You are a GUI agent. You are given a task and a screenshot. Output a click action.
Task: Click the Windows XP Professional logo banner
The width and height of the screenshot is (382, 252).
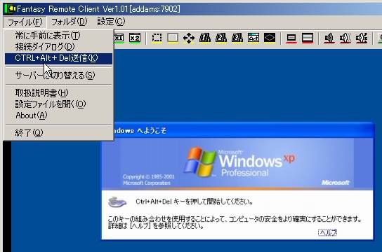click(x=237, y=164)
